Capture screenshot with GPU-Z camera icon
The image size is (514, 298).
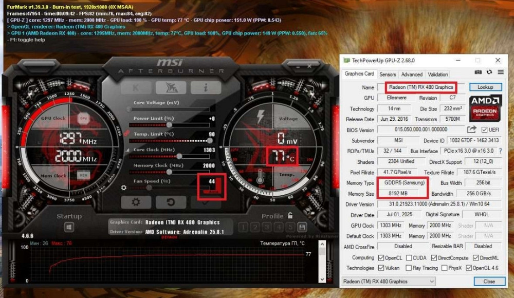(479, 72)
